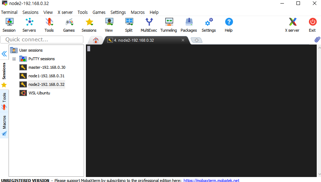Open the Terminal menu

point(9,12)
